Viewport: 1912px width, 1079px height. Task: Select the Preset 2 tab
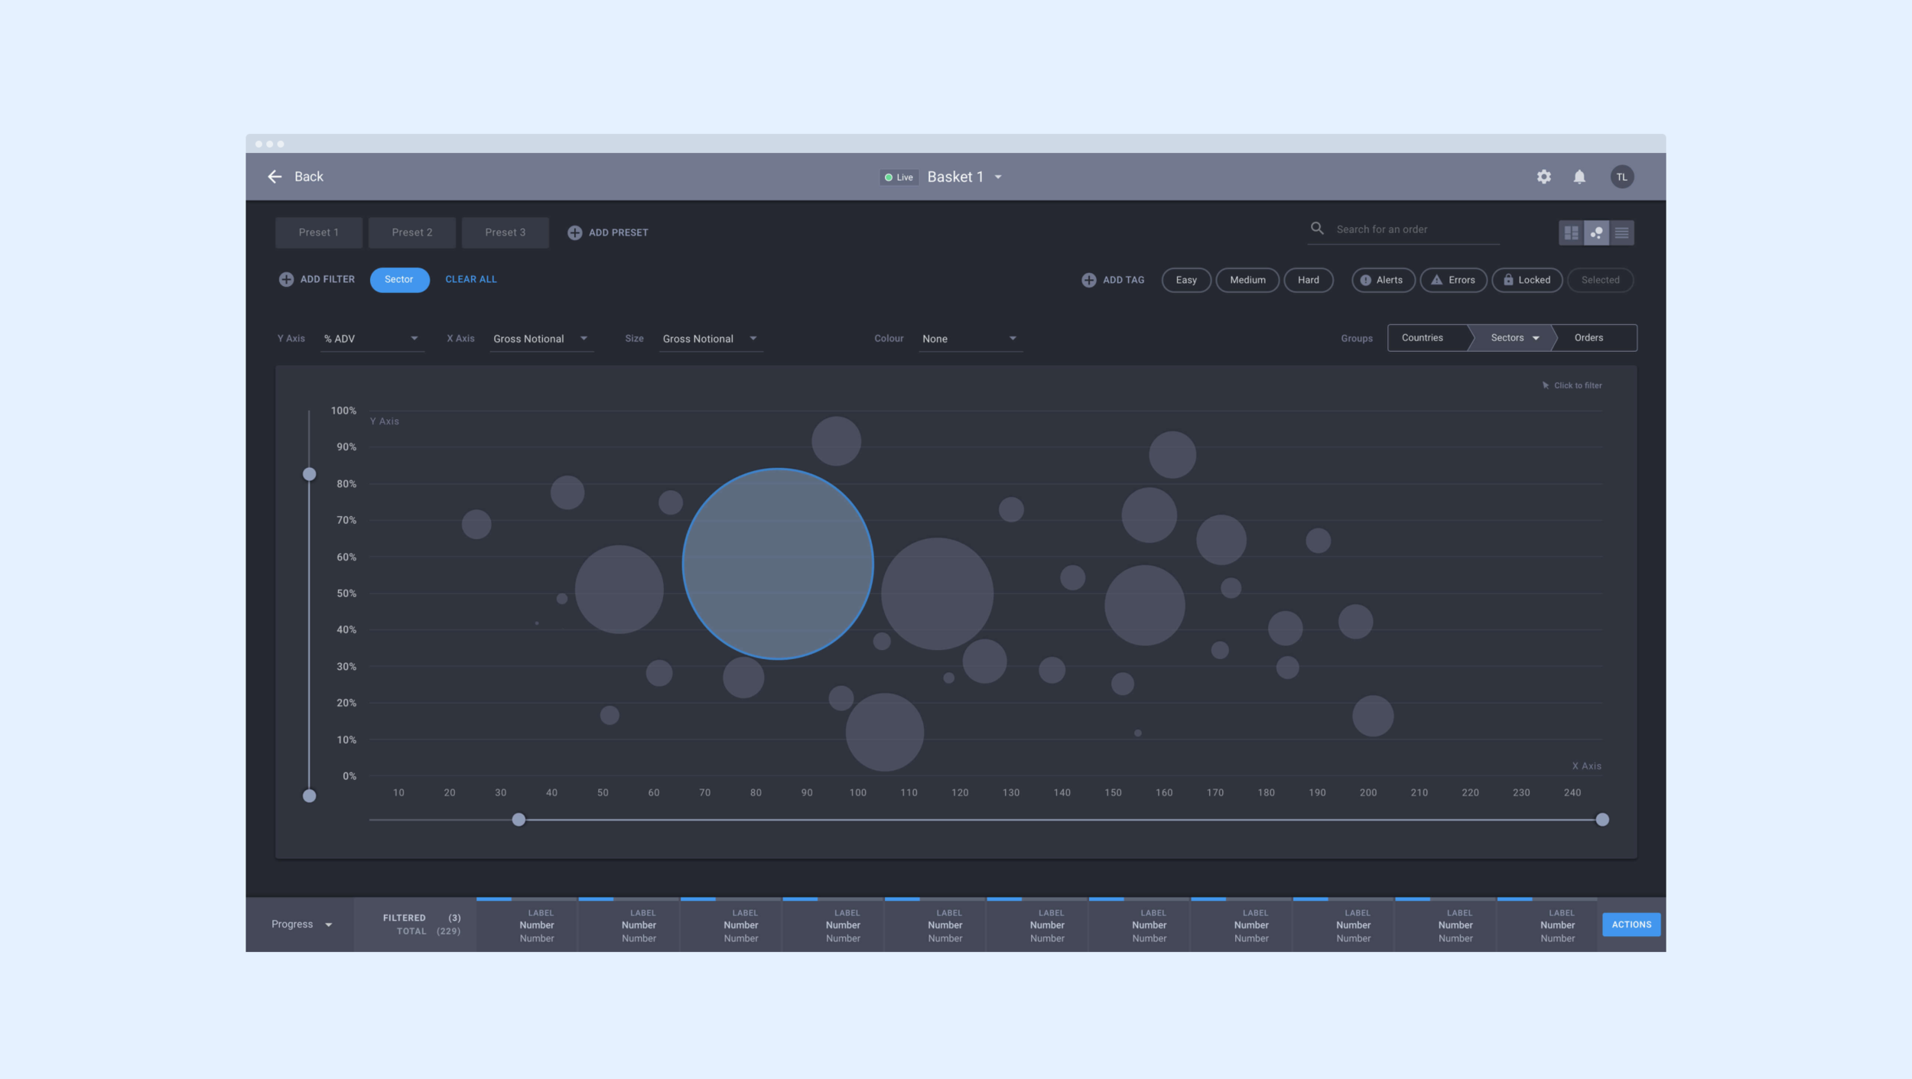[411, 232]
